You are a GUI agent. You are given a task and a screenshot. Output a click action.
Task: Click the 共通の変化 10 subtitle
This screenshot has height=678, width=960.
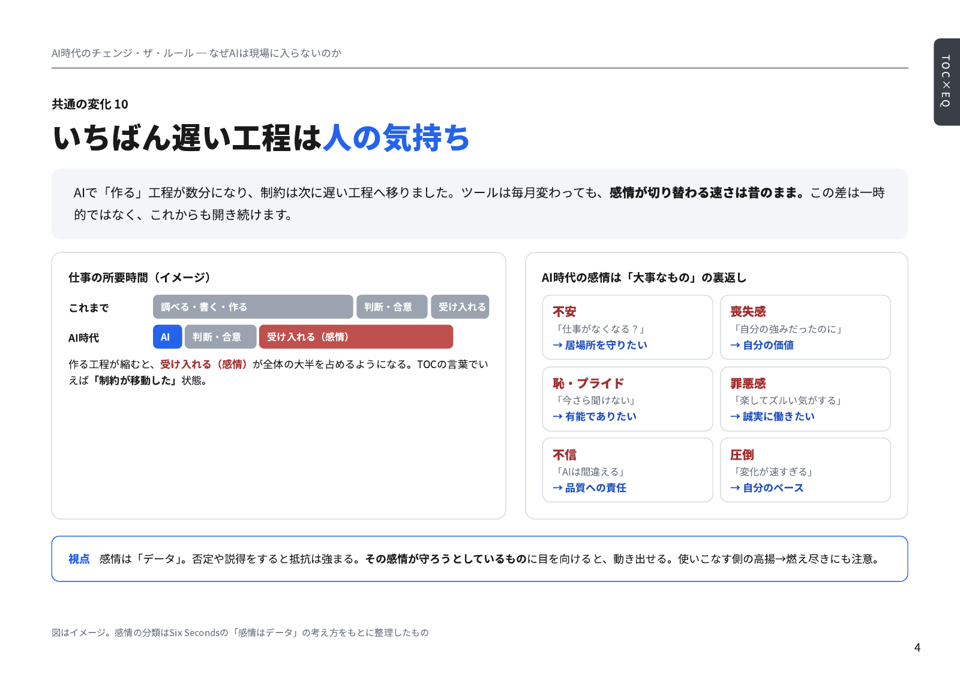tap(90, 104)
